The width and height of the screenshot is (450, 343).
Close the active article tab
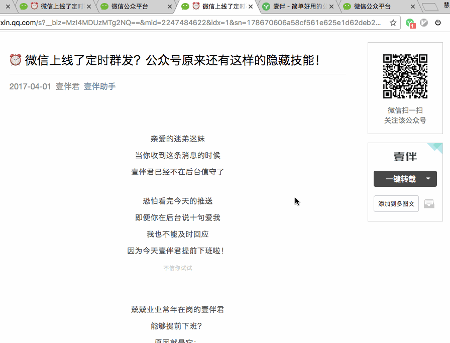pyautogui.click(x=251, y=7)
